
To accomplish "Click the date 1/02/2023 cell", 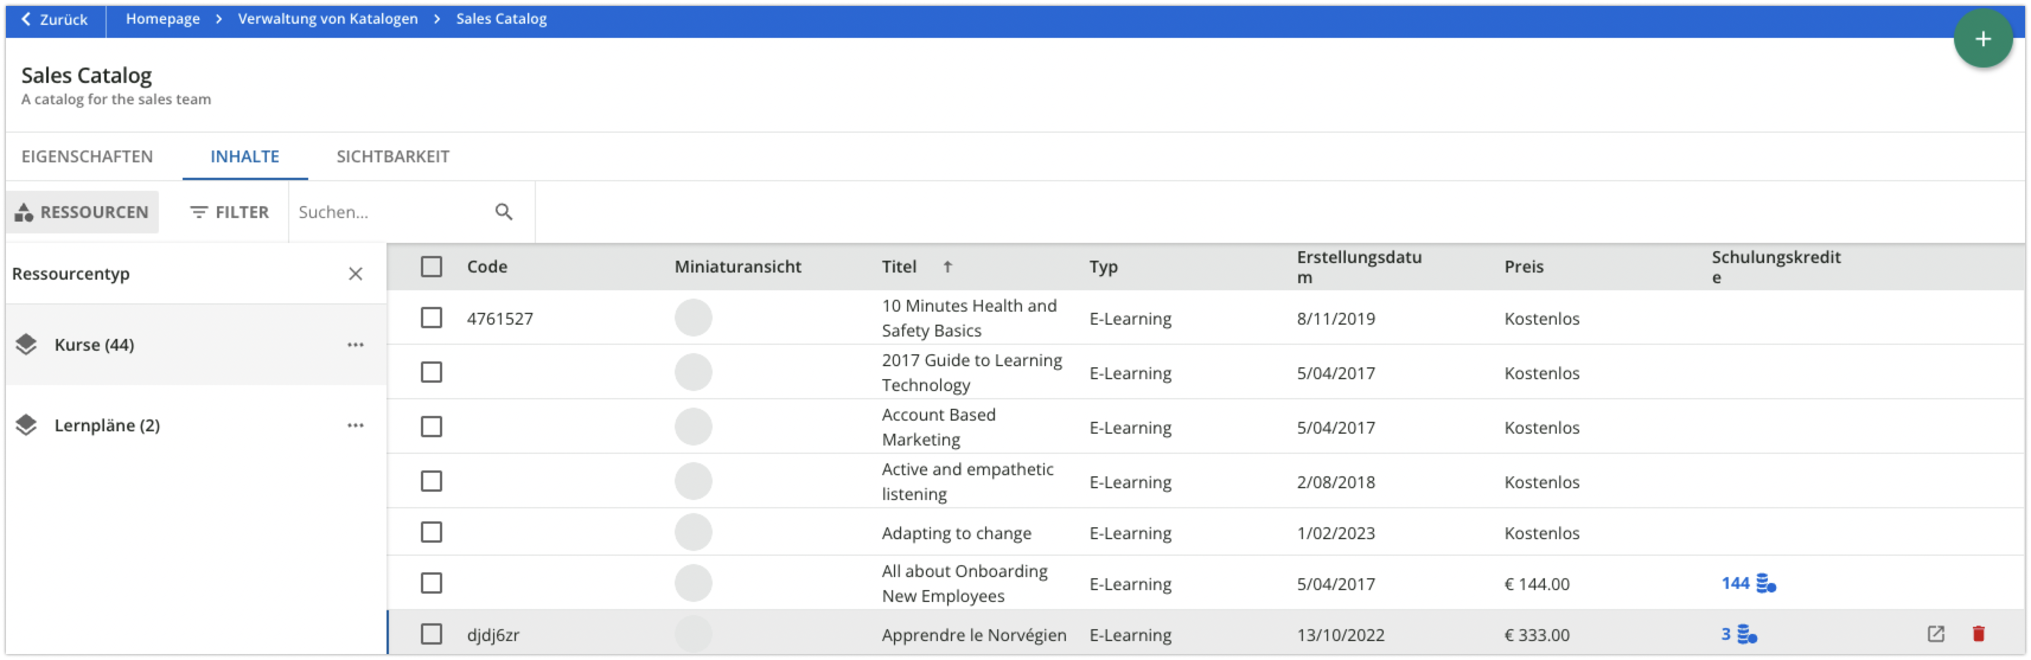I will (1336, 533).
